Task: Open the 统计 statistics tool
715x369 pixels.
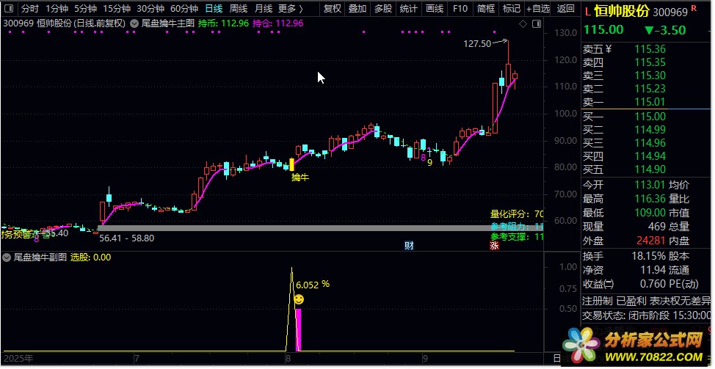Action: 409,9
